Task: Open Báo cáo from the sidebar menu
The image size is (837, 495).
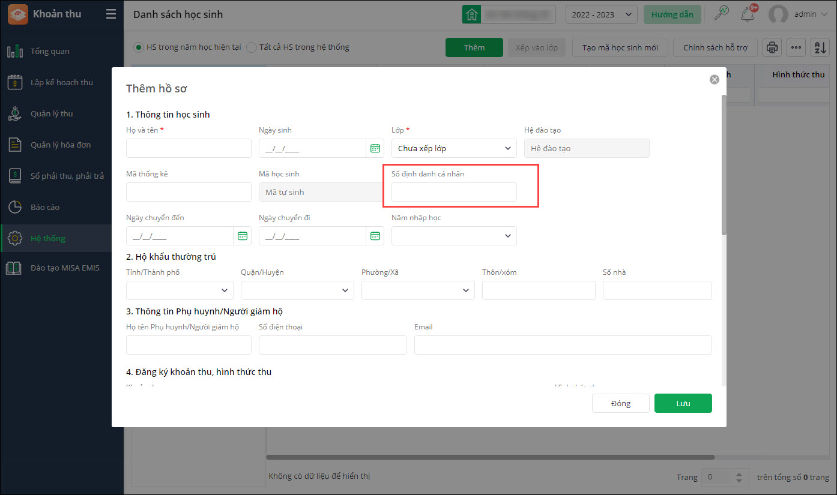Action: pyautogui.click(x=45, y=207)
